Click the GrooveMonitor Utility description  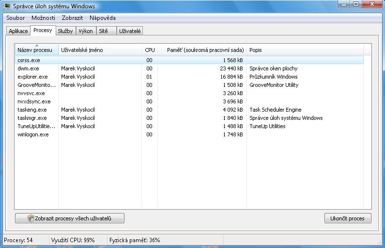pos(274,85)
